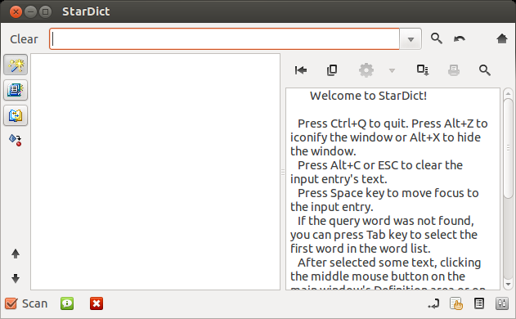This screenshot has height=319, width=516.
Task: Open the dictionary list sidebar icon
Action: [16, 90]
